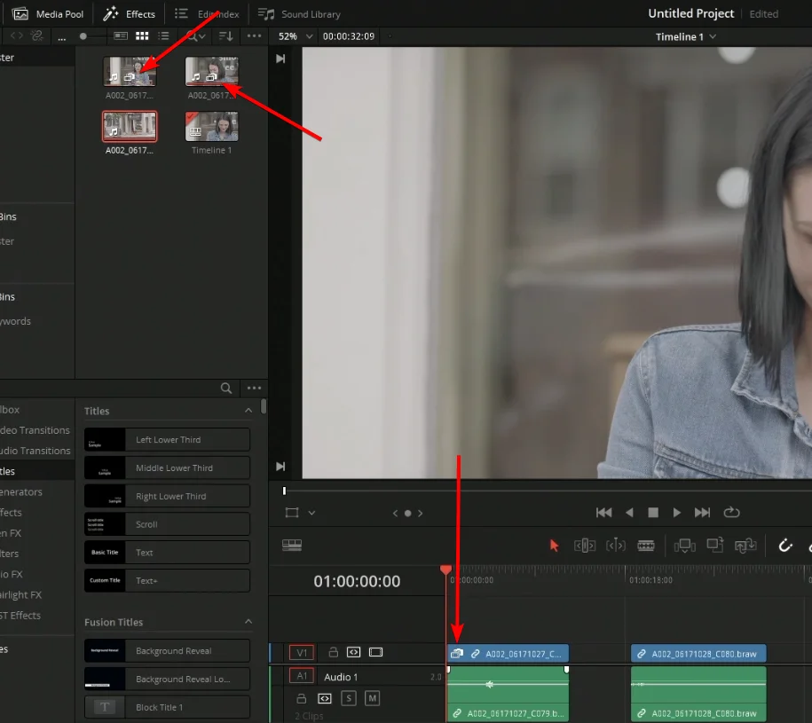
Task: Open the media pool sort options
Action: click(x=225, y=36)
